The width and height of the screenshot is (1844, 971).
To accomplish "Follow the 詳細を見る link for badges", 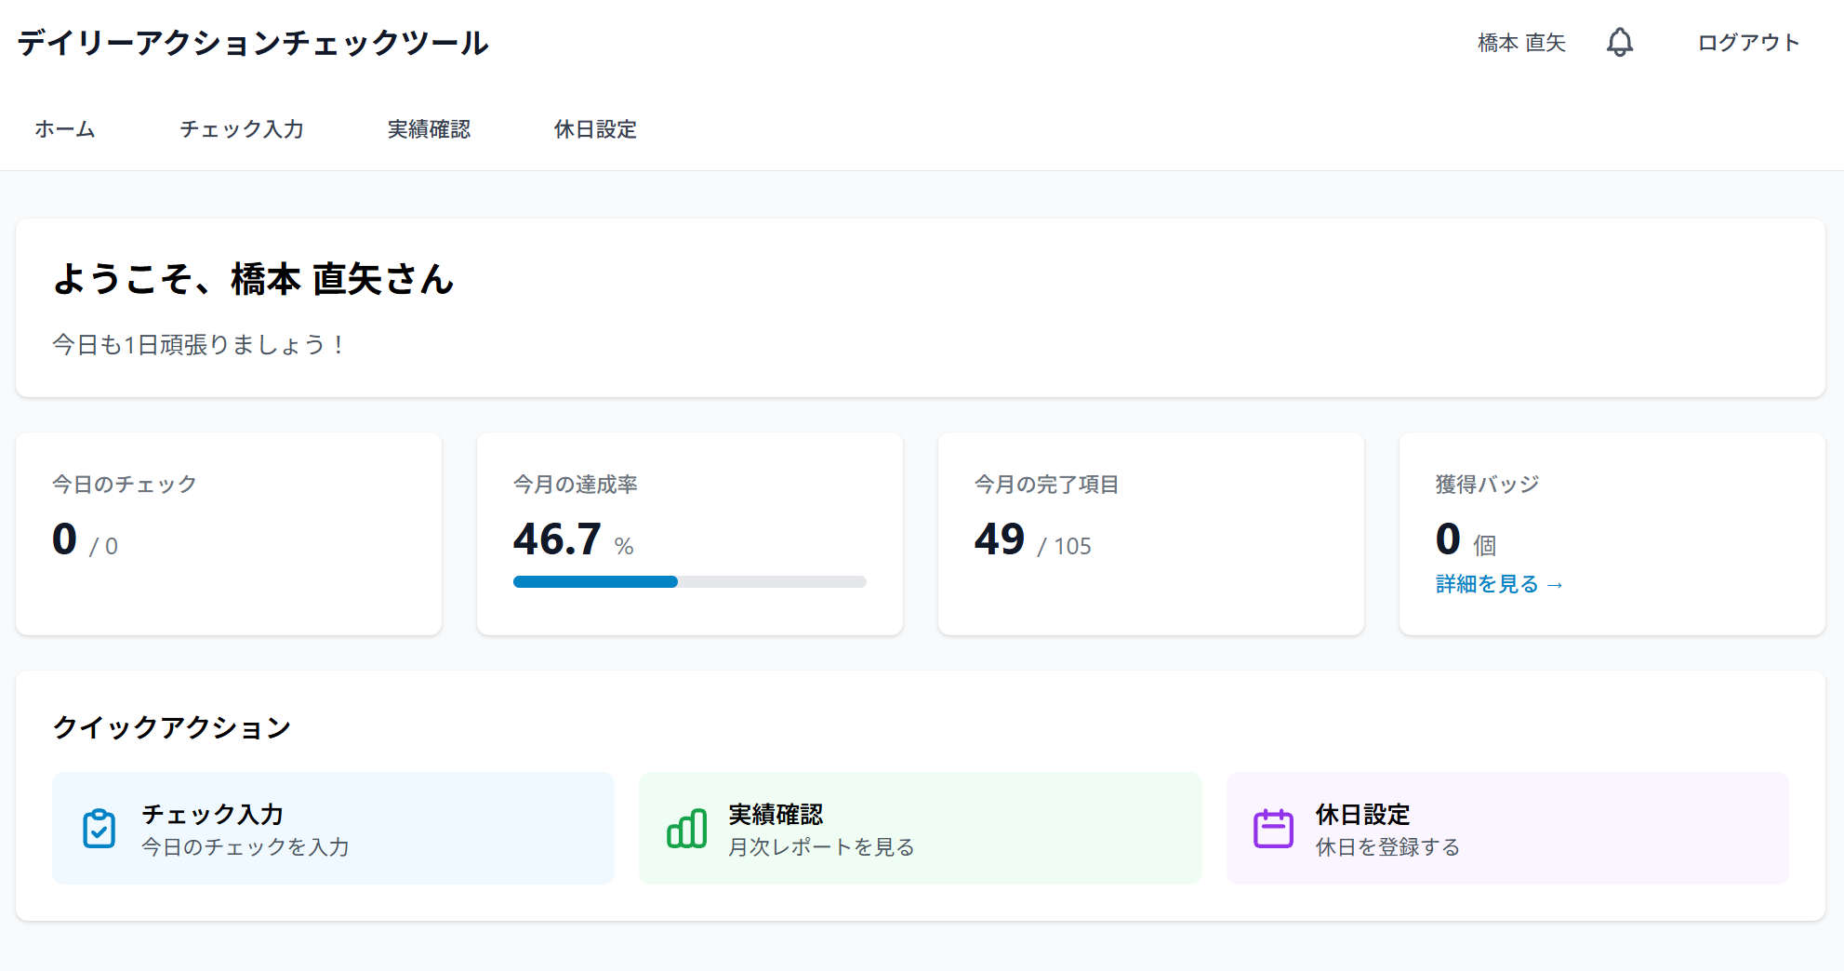I will (1498, 584).
